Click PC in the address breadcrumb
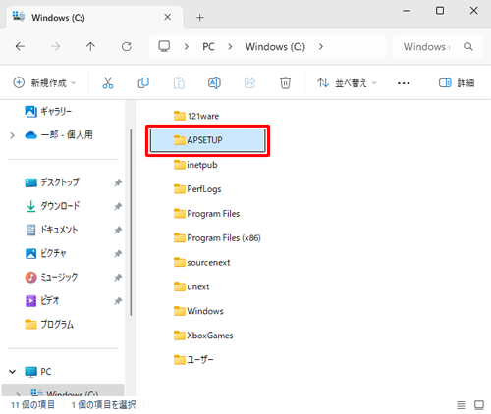Image resolution: width=491 pixels, height=414 pixels. [208, 47]
